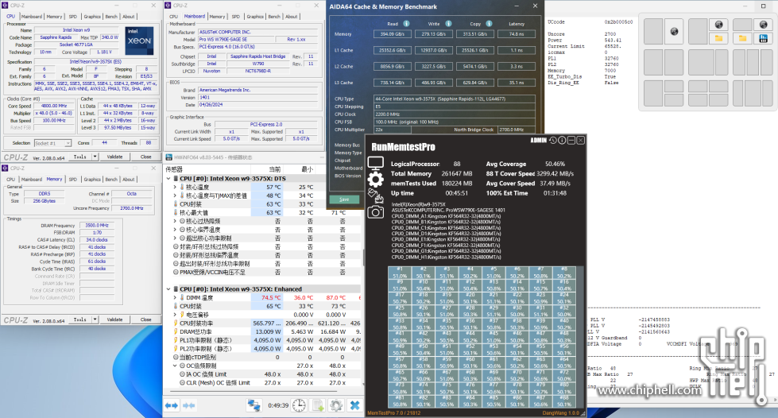Screen dimensions: 778x418
Task: Click RunMemtestPro camera screenshot icon
Action: pyautogui.click(x=376, y=212)
